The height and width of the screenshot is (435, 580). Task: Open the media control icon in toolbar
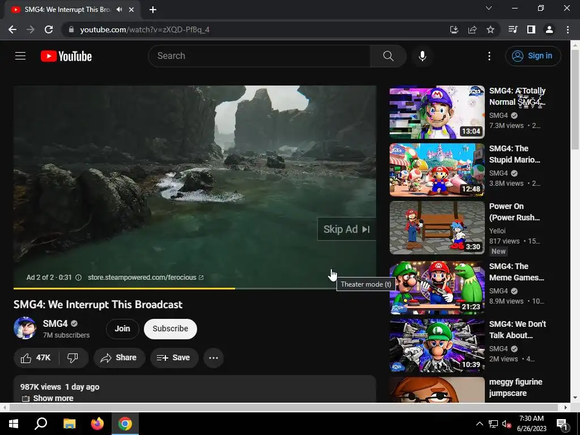click(x=513, y=29)
